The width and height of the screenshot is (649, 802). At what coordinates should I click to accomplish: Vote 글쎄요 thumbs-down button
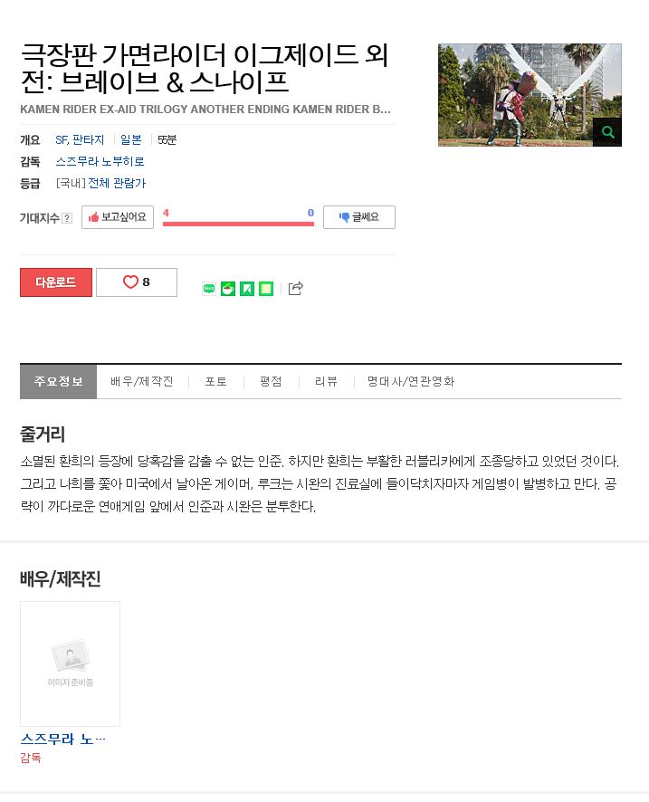(x=359, y=217)
